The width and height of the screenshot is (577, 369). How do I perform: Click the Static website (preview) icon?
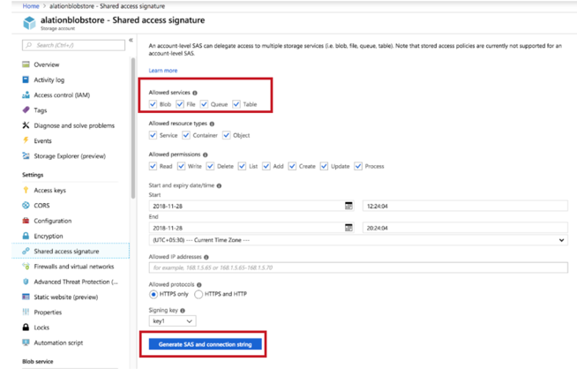click(x=26, y=297)
